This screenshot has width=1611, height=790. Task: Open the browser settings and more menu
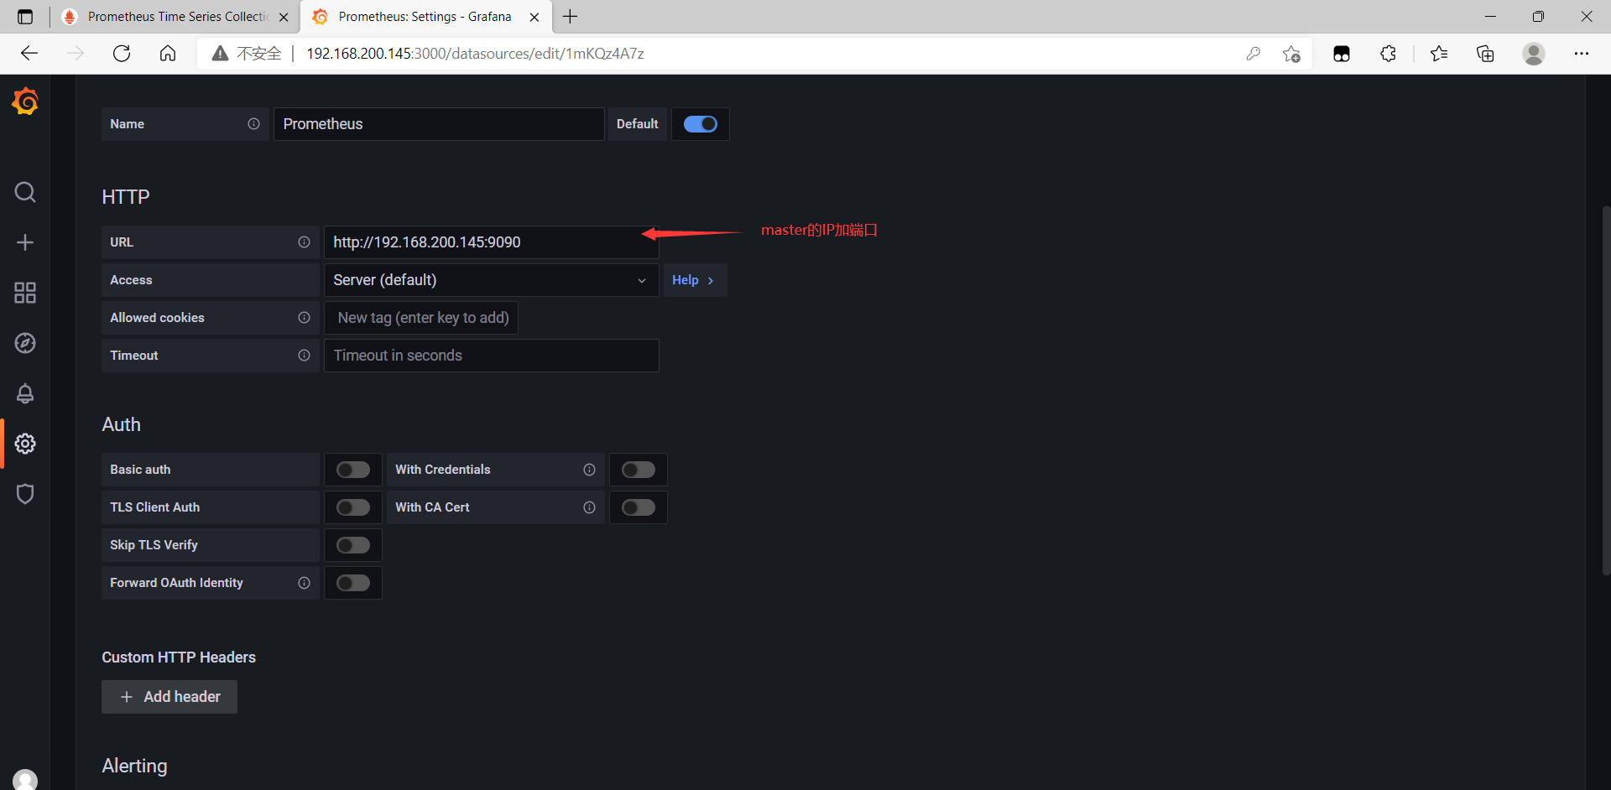pyautogui.click(x=1582, y=54)
